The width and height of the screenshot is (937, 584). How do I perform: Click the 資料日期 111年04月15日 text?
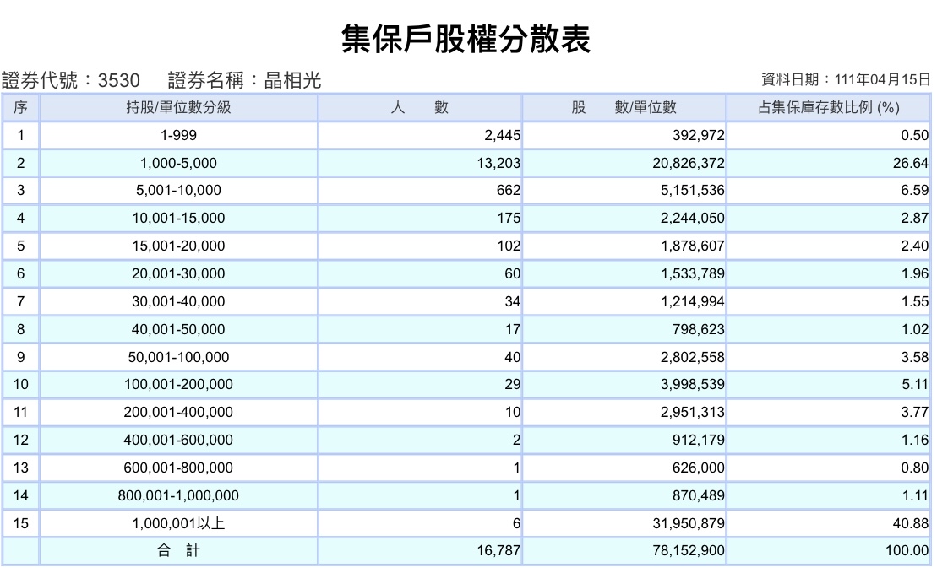pos(846,79)
